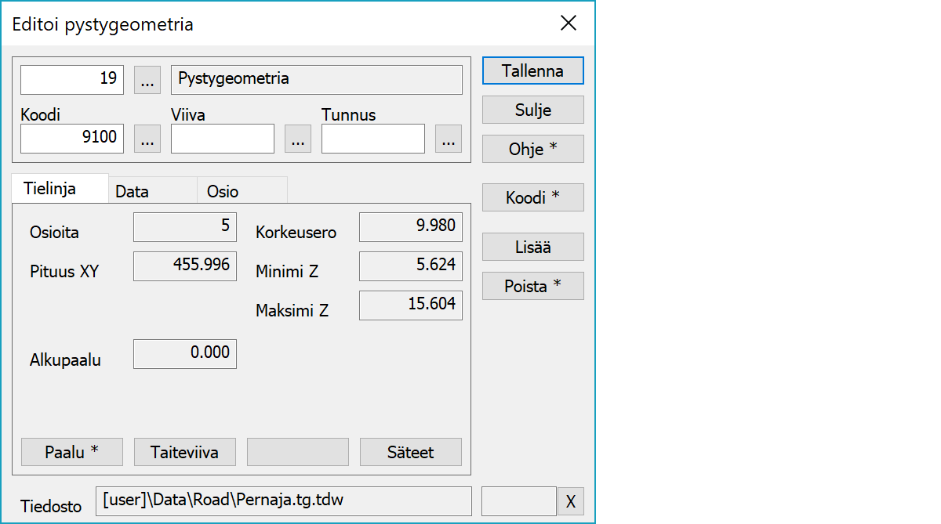The width and height of the screenshot is (941, 524).
Task: Open Tunnus browse ellipsis button
Action: click(448, 139)
